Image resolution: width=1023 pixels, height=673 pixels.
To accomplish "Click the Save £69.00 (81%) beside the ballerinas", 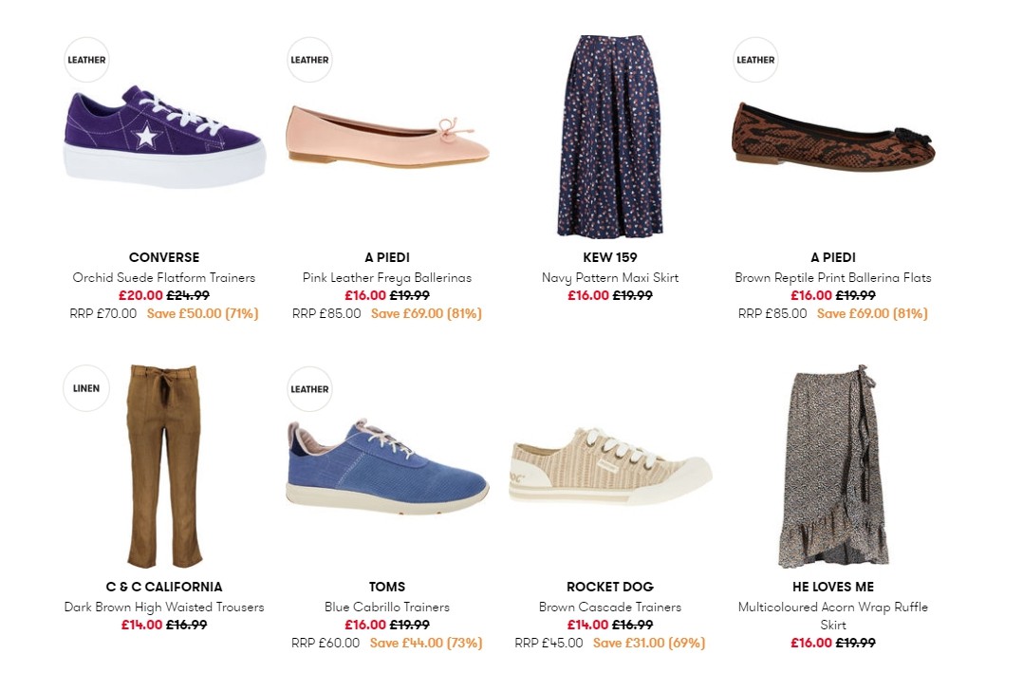I will [x=427, y=313].
